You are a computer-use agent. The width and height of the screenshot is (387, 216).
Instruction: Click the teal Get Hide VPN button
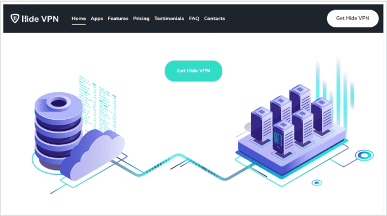pyautogui.click(x=193, y=71)
